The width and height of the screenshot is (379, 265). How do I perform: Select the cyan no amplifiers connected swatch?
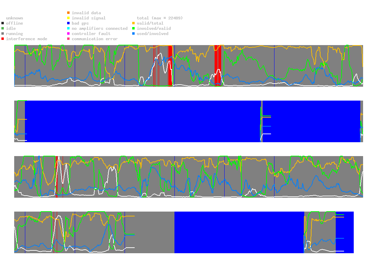pos(69,28)
